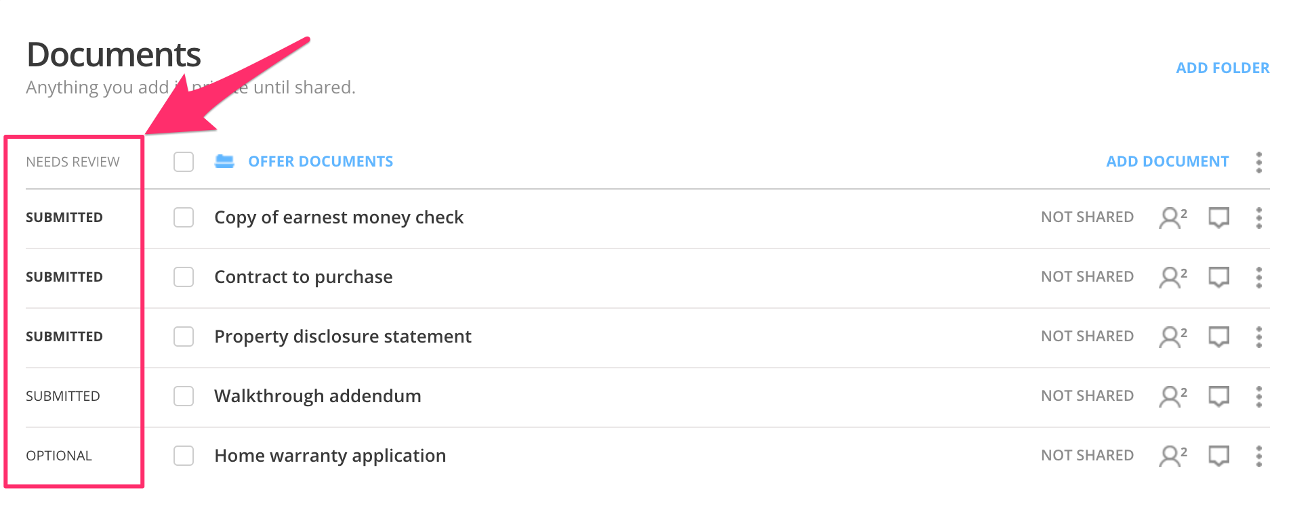Check the box next to Copy of earnest money check
The image size is (1293, 520).
click(x=183, y=217)
